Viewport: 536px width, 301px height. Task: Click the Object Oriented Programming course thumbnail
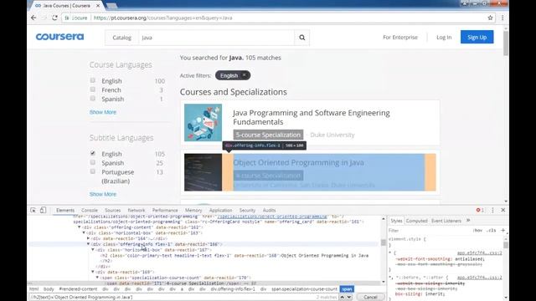[203, 172]
